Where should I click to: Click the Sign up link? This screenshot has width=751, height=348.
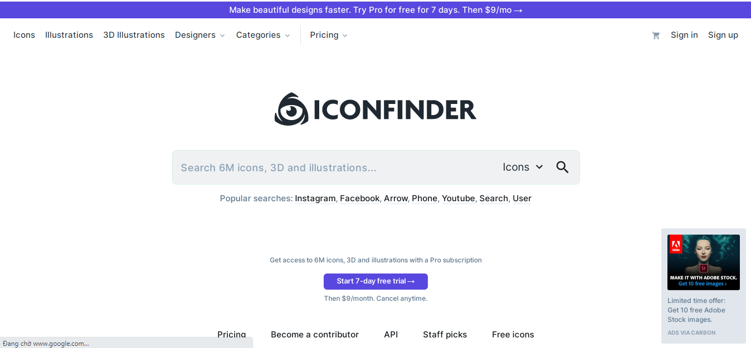coord(723,35)
